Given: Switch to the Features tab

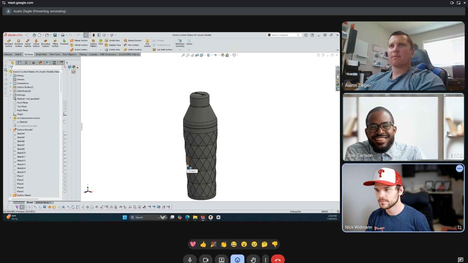Looking at the screenshot, I should pos(8,54).
